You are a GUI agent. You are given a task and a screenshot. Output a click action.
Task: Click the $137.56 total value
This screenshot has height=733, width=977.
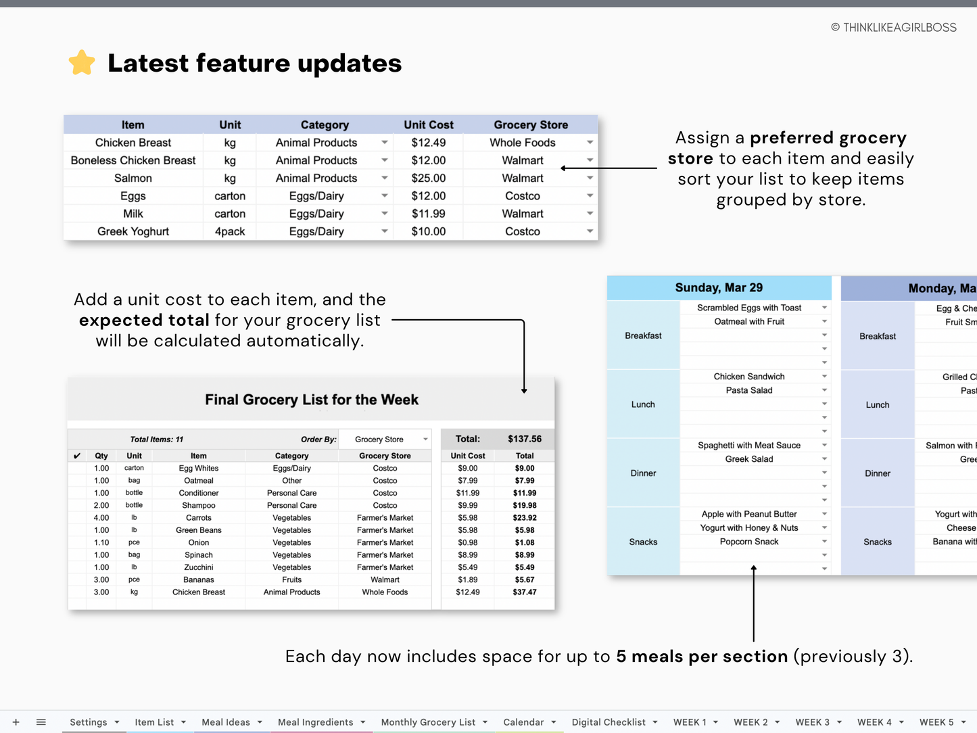pyautogui.click(x=525, y=439)
